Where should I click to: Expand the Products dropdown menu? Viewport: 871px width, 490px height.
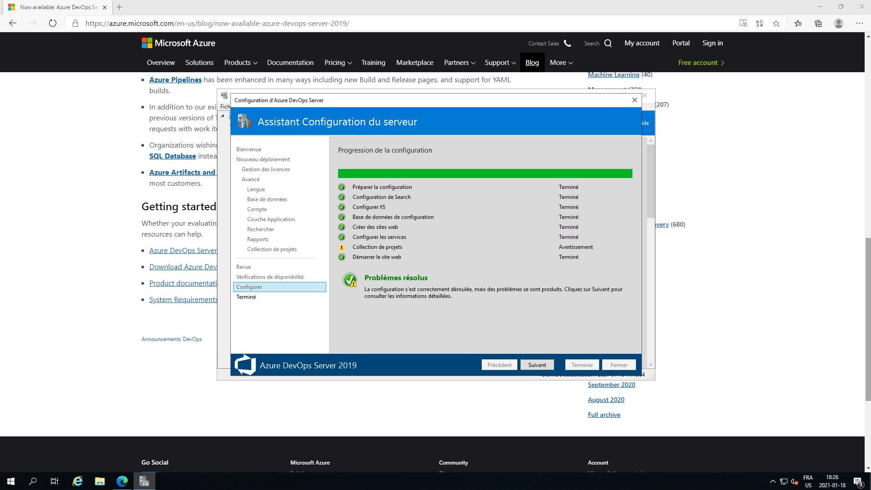(240, 63)
